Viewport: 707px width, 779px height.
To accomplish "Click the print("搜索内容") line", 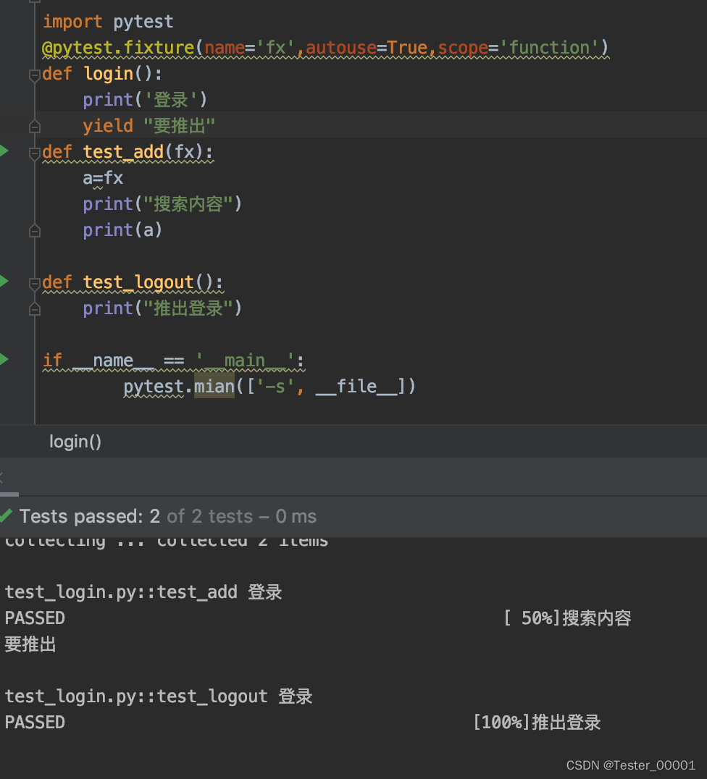I will point(162,204).
